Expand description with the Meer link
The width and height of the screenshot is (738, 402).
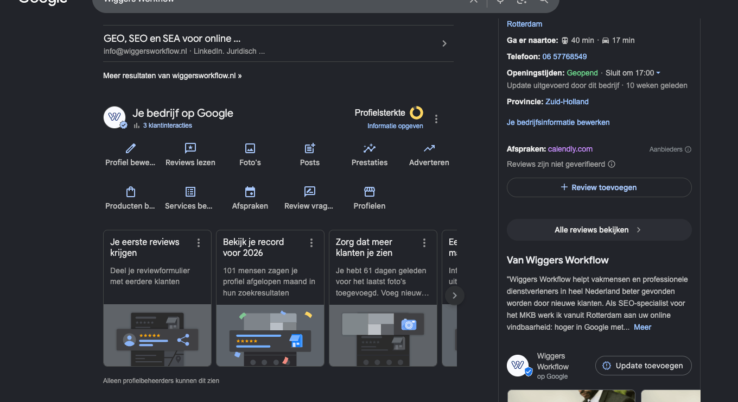(x=642, y=327)
